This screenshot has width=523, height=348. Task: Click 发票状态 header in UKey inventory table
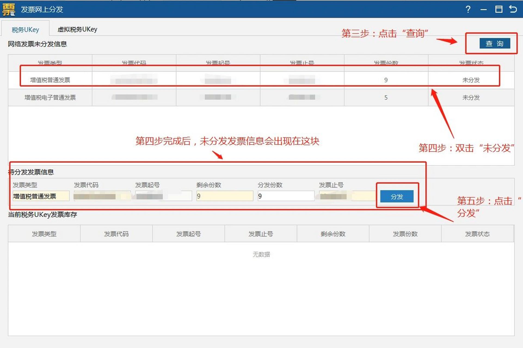[x=478, y=234]
